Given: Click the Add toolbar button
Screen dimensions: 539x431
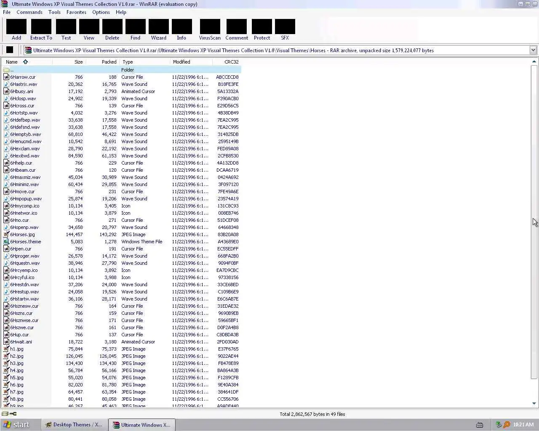Looking at the screenshot, I should (16, 29).
